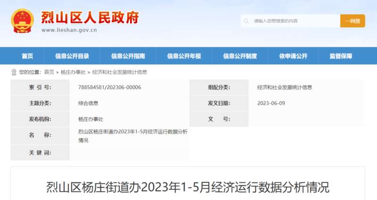This screenshot has height=200, width=377.
Task: Click the 发布机构 label cell
Action: click(x=40, y=119)
